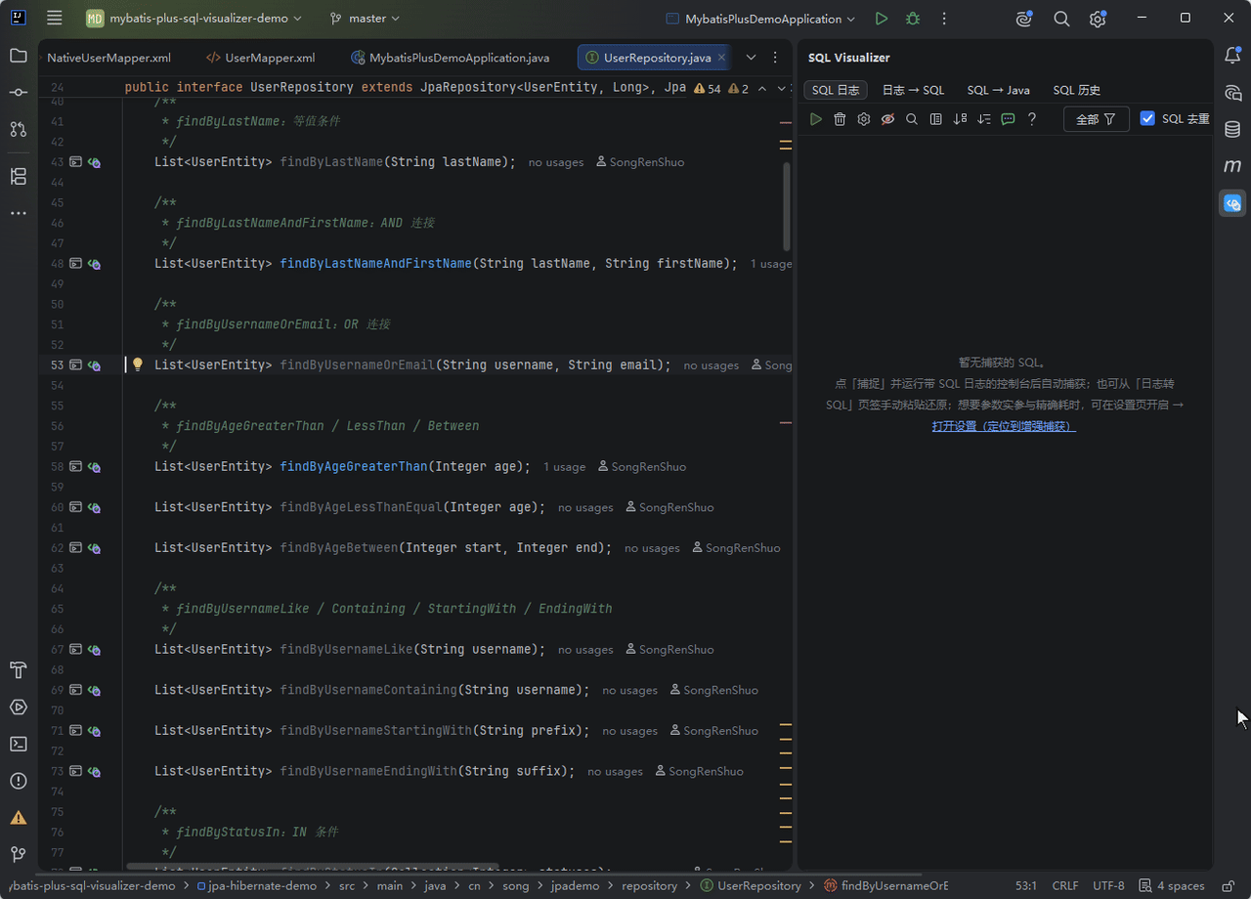The image size is (1251, 899).
Task: Open the Notifications bell in right sidebar
Action: click(1232, 56)
